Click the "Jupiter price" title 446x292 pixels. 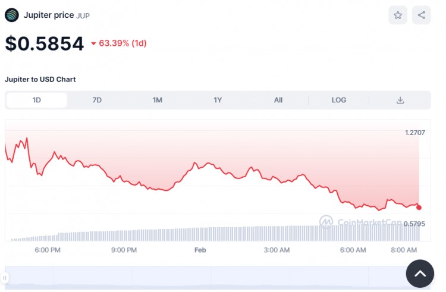(x=49, y=15)
